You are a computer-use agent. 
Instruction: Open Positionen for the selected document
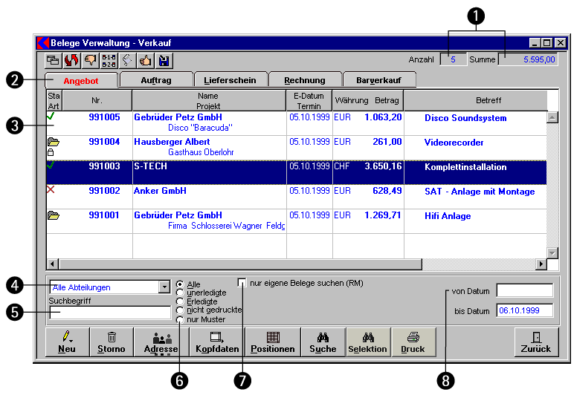point(273,342)
